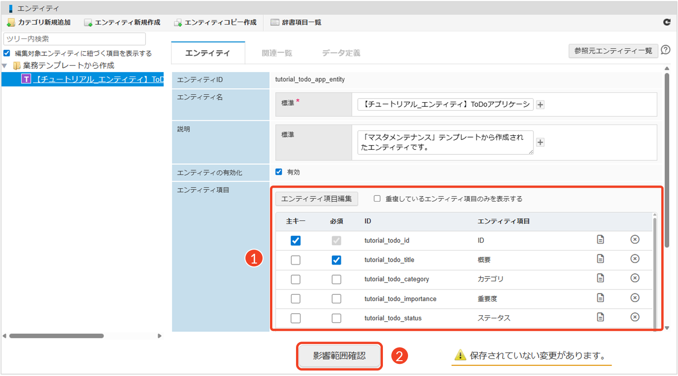Click the ツリー内検索 search field

click(74, 39)
